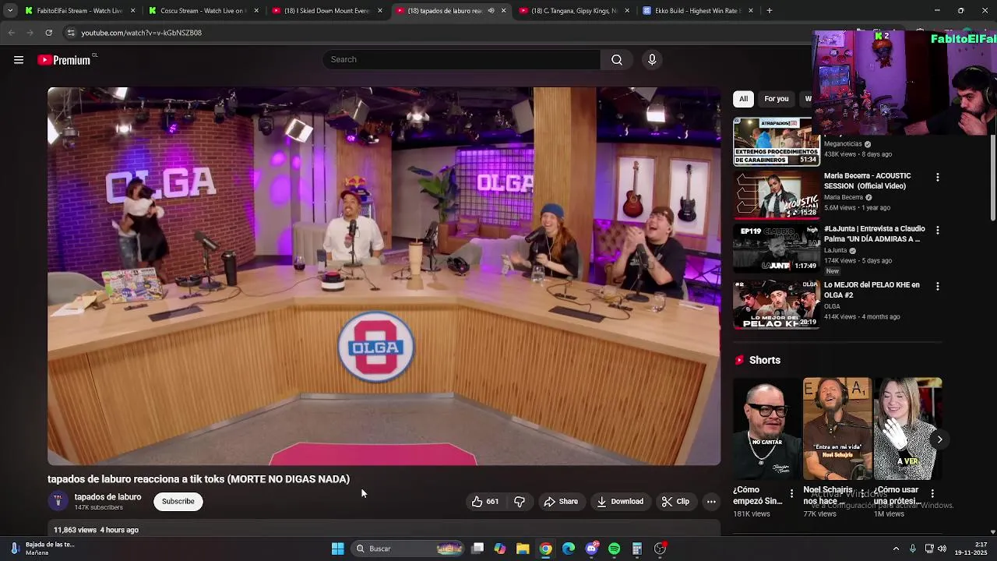Open options for the '¿Cómo usar una prótesis' short

coord(932,493)
